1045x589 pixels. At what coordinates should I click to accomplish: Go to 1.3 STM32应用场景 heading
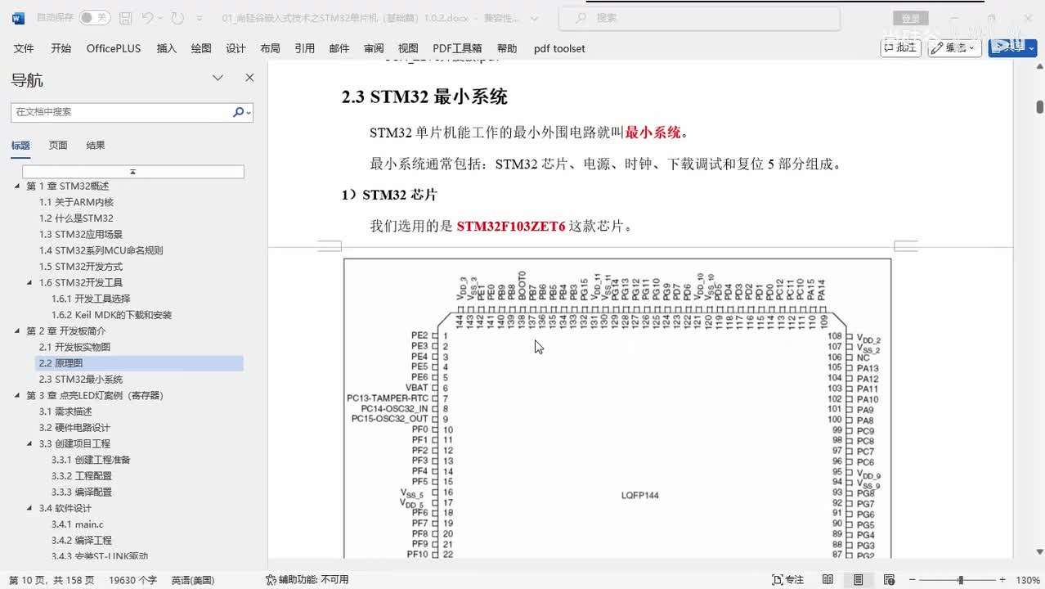pyautogui.click(x=81, y=235)
